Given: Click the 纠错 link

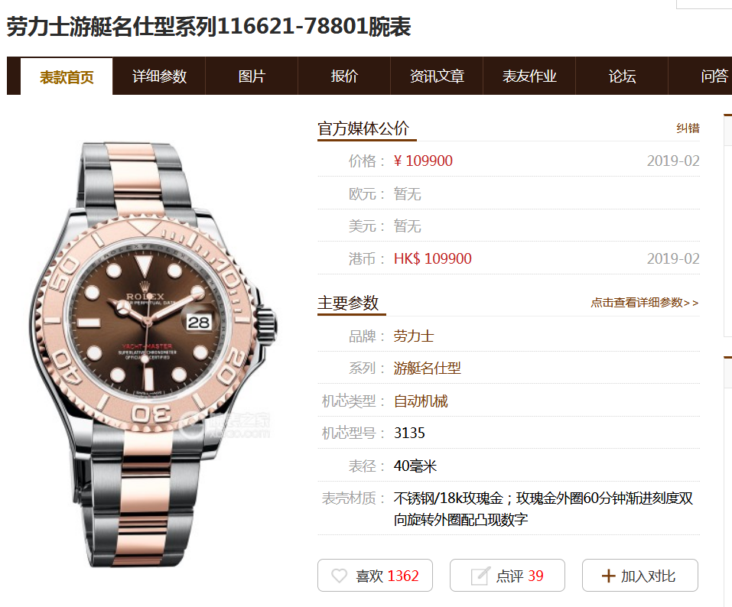Looking at the screenshot, I should (688, 128).
